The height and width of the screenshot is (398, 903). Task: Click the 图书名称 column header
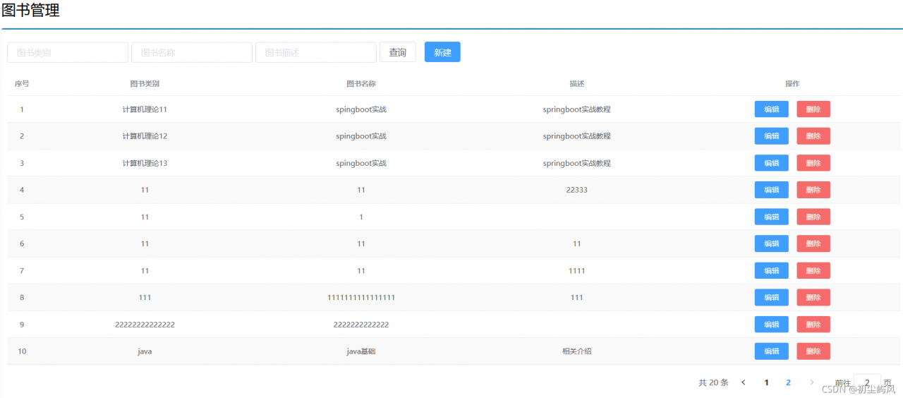point(361,83)
